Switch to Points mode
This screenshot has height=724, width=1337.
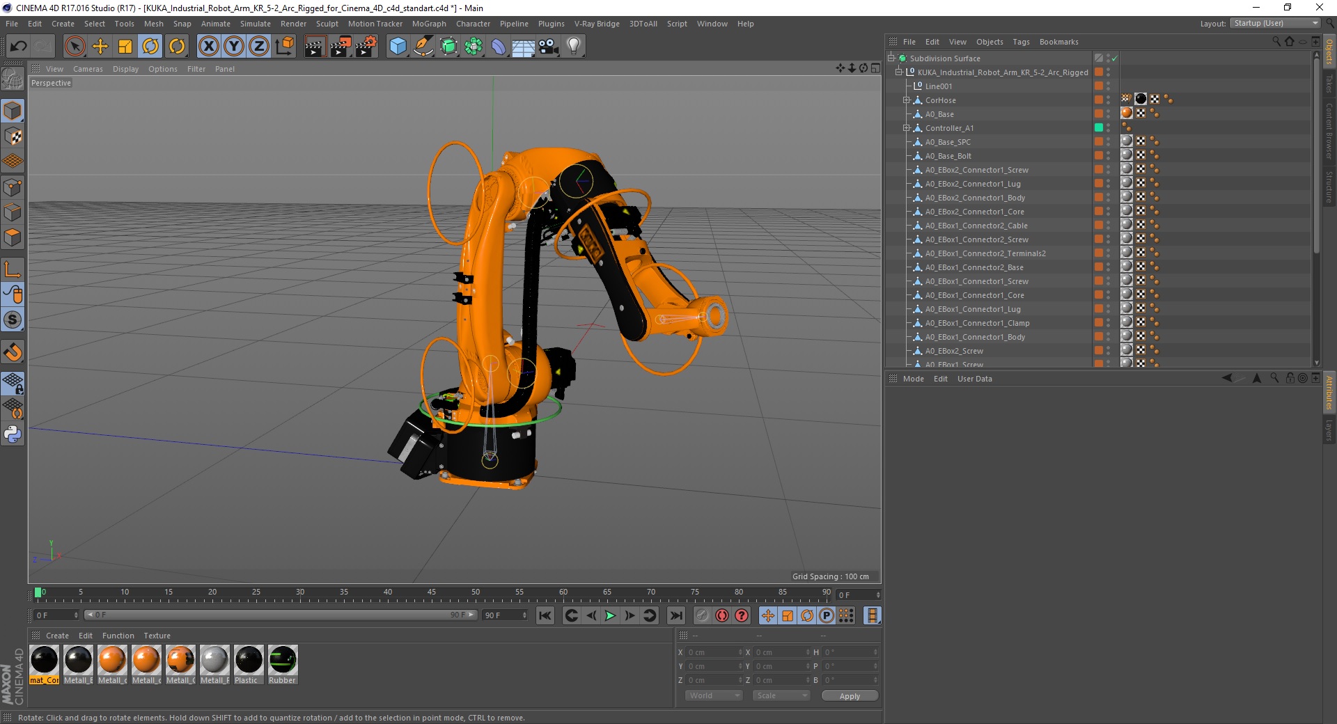13,187
